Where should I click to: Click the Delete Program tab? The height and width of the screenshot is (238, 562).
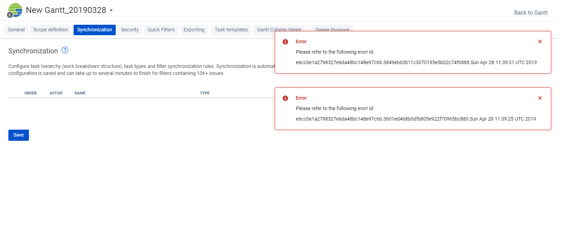333,28
